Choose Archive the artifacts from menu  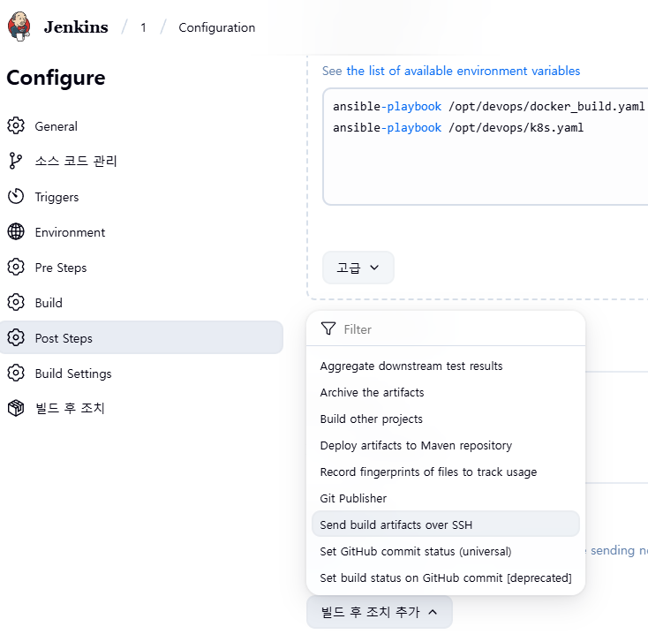(x=372, y=392)
